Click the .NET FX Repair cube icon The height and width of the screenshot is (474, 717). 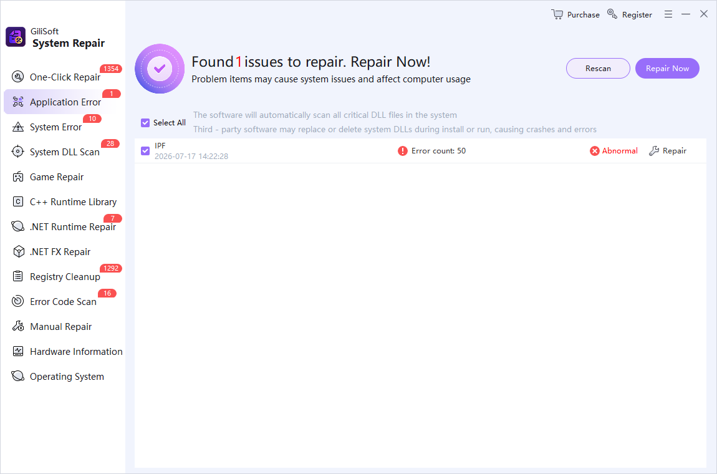(18, 251)
